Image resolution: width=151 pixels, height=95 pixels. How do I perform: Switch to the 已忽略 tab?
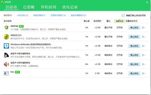29,7
